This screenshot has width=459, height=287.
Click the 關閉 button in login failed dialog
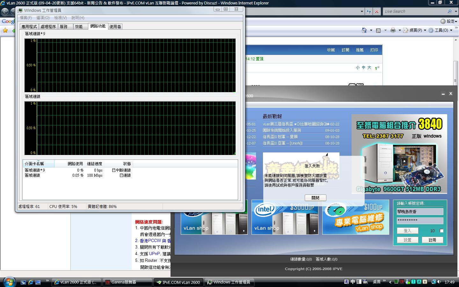click(x=315, y=198)
